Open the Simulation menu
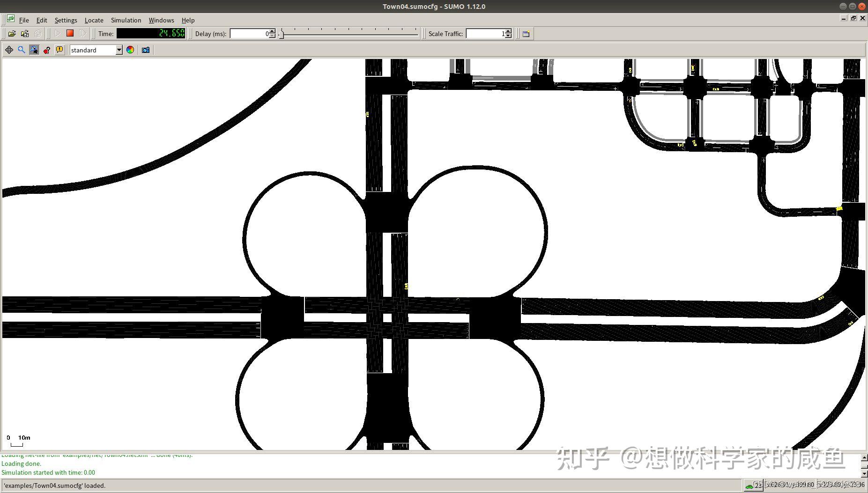This screenshot has height=493, width=868. (x=126, y=20)
